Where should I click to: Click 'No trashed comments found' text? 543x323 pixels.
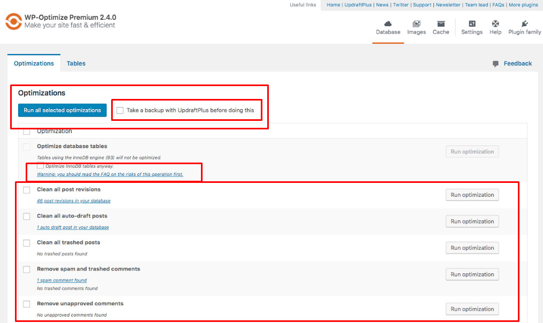click(67, 288)
